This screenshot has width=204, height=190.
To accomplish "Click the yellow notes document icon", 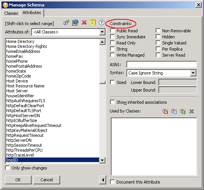I will point(93,22).
